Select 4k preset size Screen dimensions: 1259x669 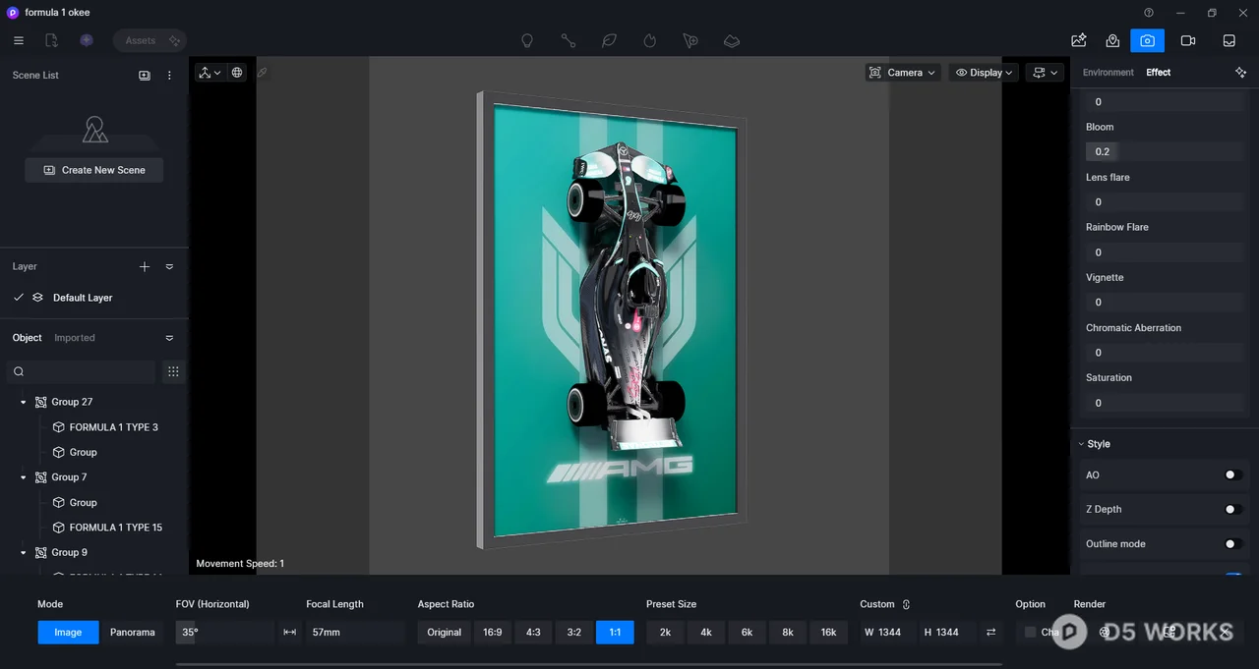[706, 633]
